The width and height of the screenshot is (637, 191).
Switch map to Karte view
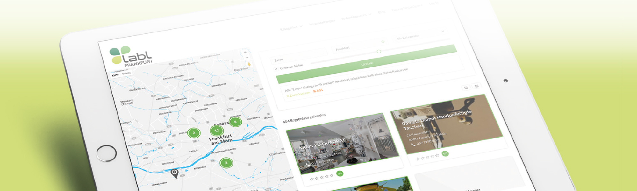[x=115, y=75]
